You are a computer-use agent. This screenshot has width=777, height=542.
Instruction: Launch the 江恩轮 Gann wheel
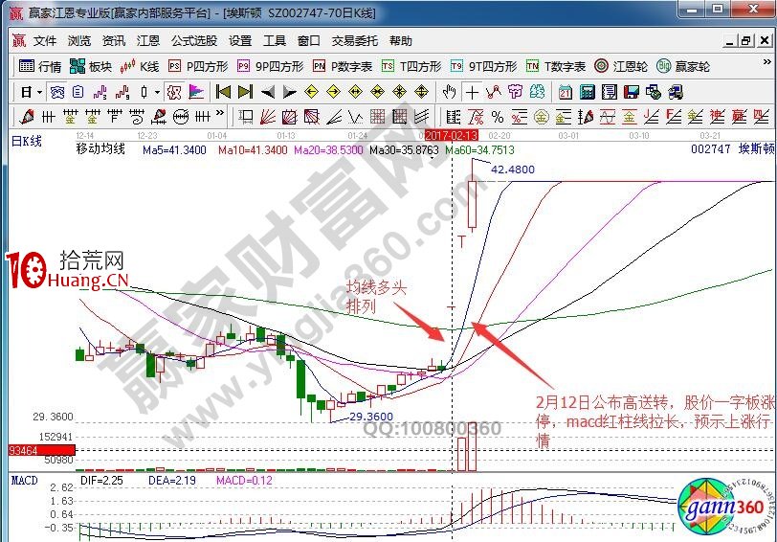pos(621,66)
